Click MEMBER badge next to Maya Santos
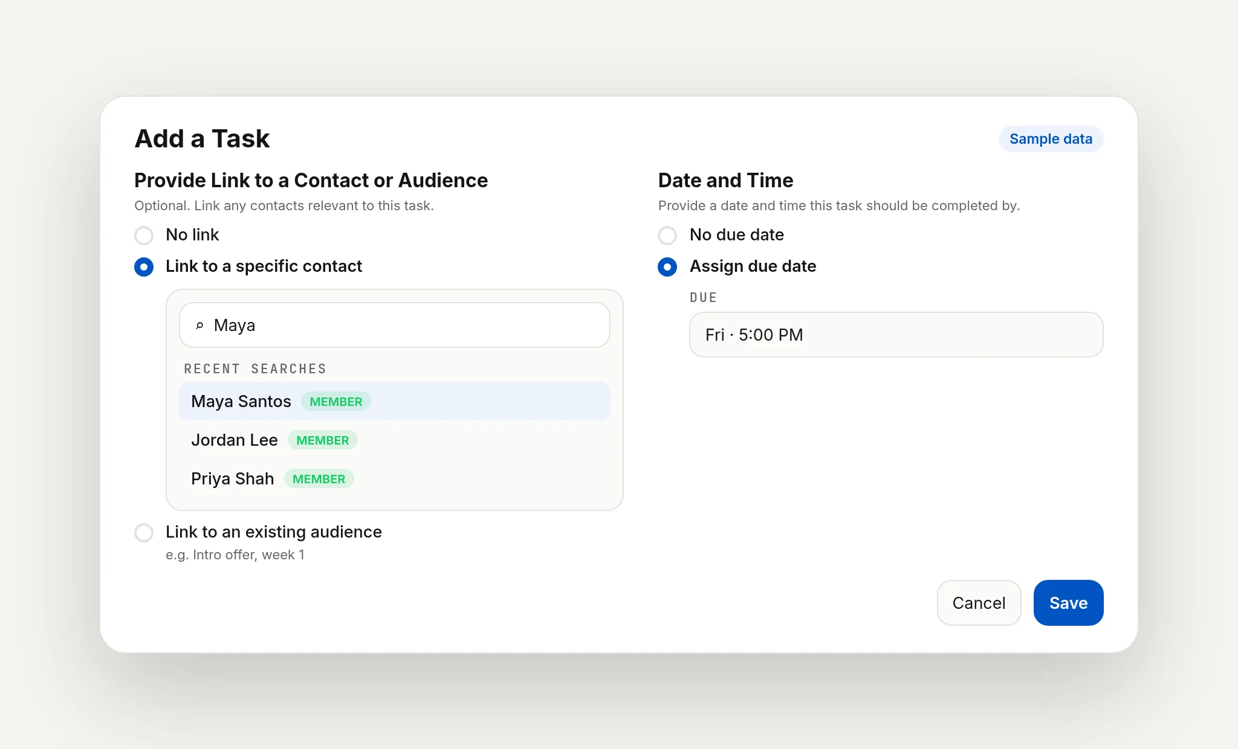 click(336, 402)
